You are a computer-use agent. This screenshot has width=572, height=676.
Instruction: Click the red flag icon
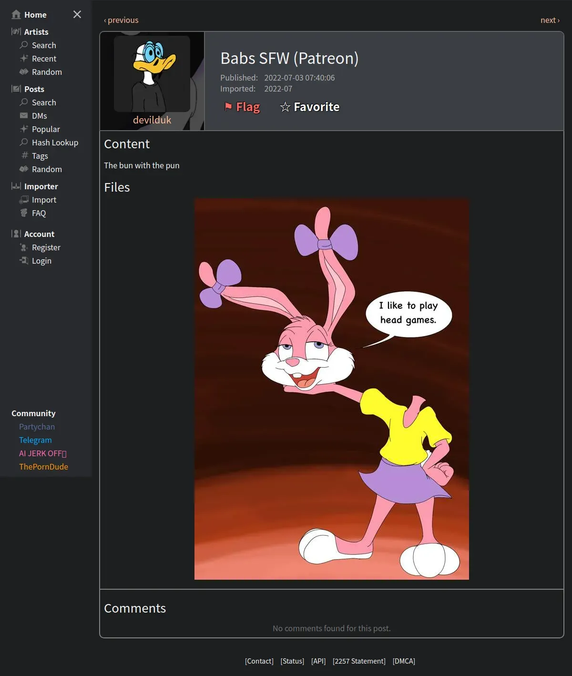228,106
